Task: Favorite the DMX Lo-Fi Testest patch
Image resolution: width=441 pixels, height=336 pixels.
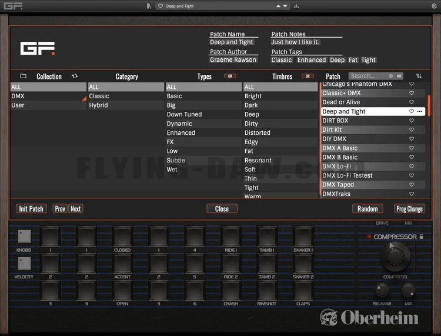Action: [412, 175]
